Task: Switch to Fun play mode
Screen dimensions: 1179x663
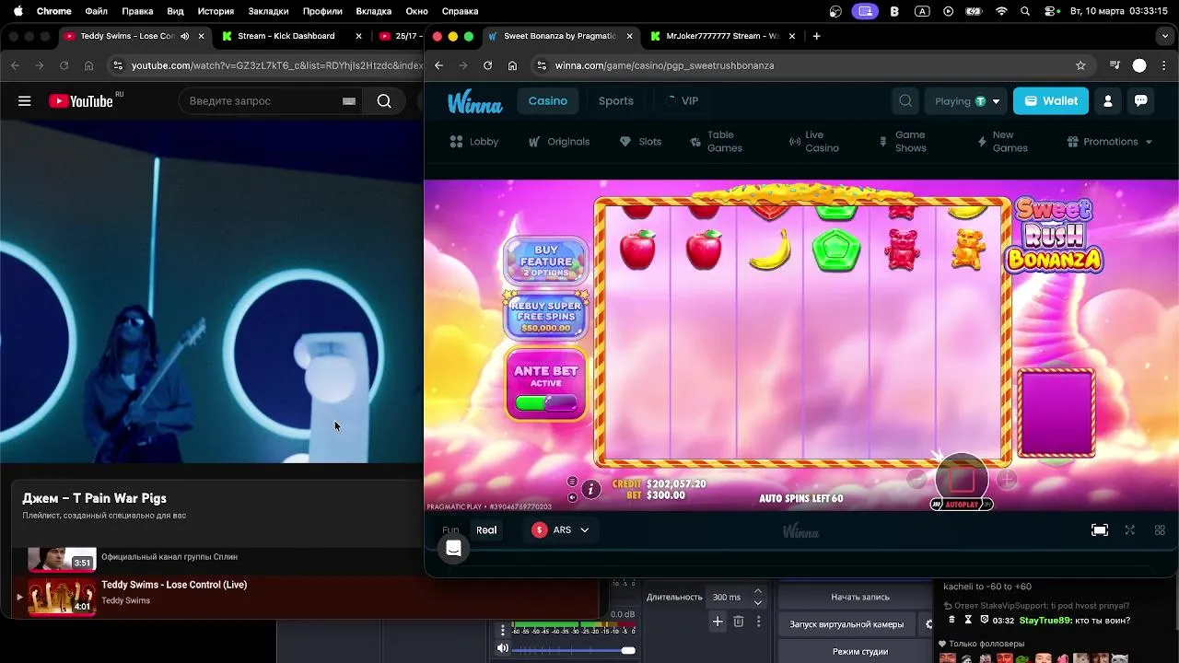Action: click(x=450, y=530)
